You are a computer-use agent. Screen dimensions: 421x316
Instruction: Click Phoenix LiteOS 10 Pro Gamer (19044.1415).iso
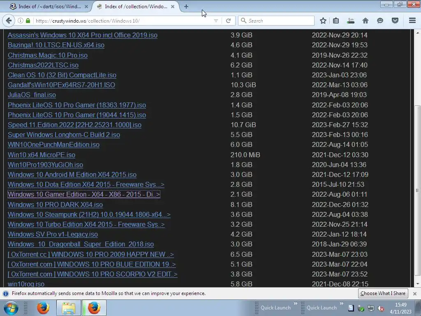click(77, 115)
